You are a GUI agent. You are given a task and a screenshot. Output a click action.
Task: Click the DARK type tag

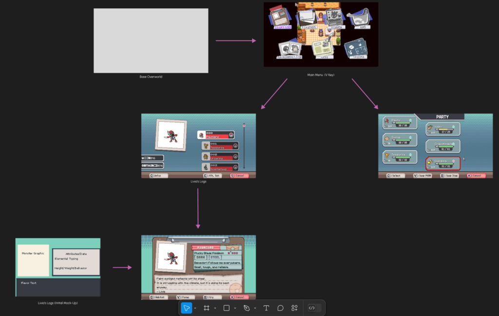(200, 257)
